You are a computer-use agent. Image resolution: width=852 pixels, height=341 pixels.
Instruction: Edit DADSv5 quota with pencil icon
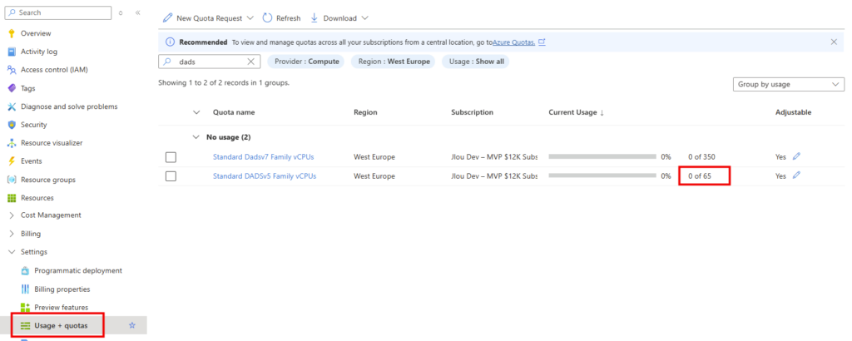coord(796,175)
